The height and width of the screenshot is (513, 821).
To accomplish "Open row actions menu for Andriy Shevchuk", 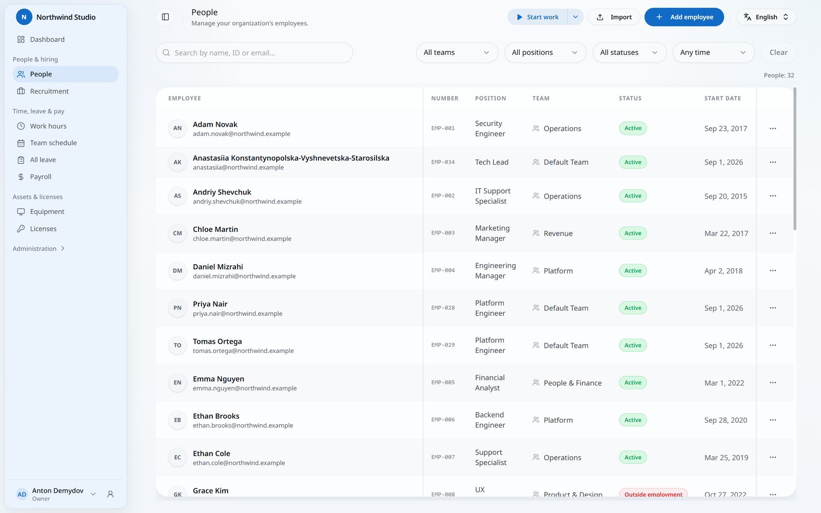I will click(x=773, y=196).
